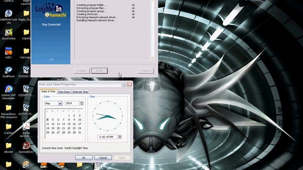Click the analog clock face
The image size is (303, 170).
tap(107, 116)
